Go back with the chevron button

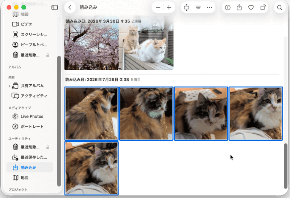(x=70, y=7)
